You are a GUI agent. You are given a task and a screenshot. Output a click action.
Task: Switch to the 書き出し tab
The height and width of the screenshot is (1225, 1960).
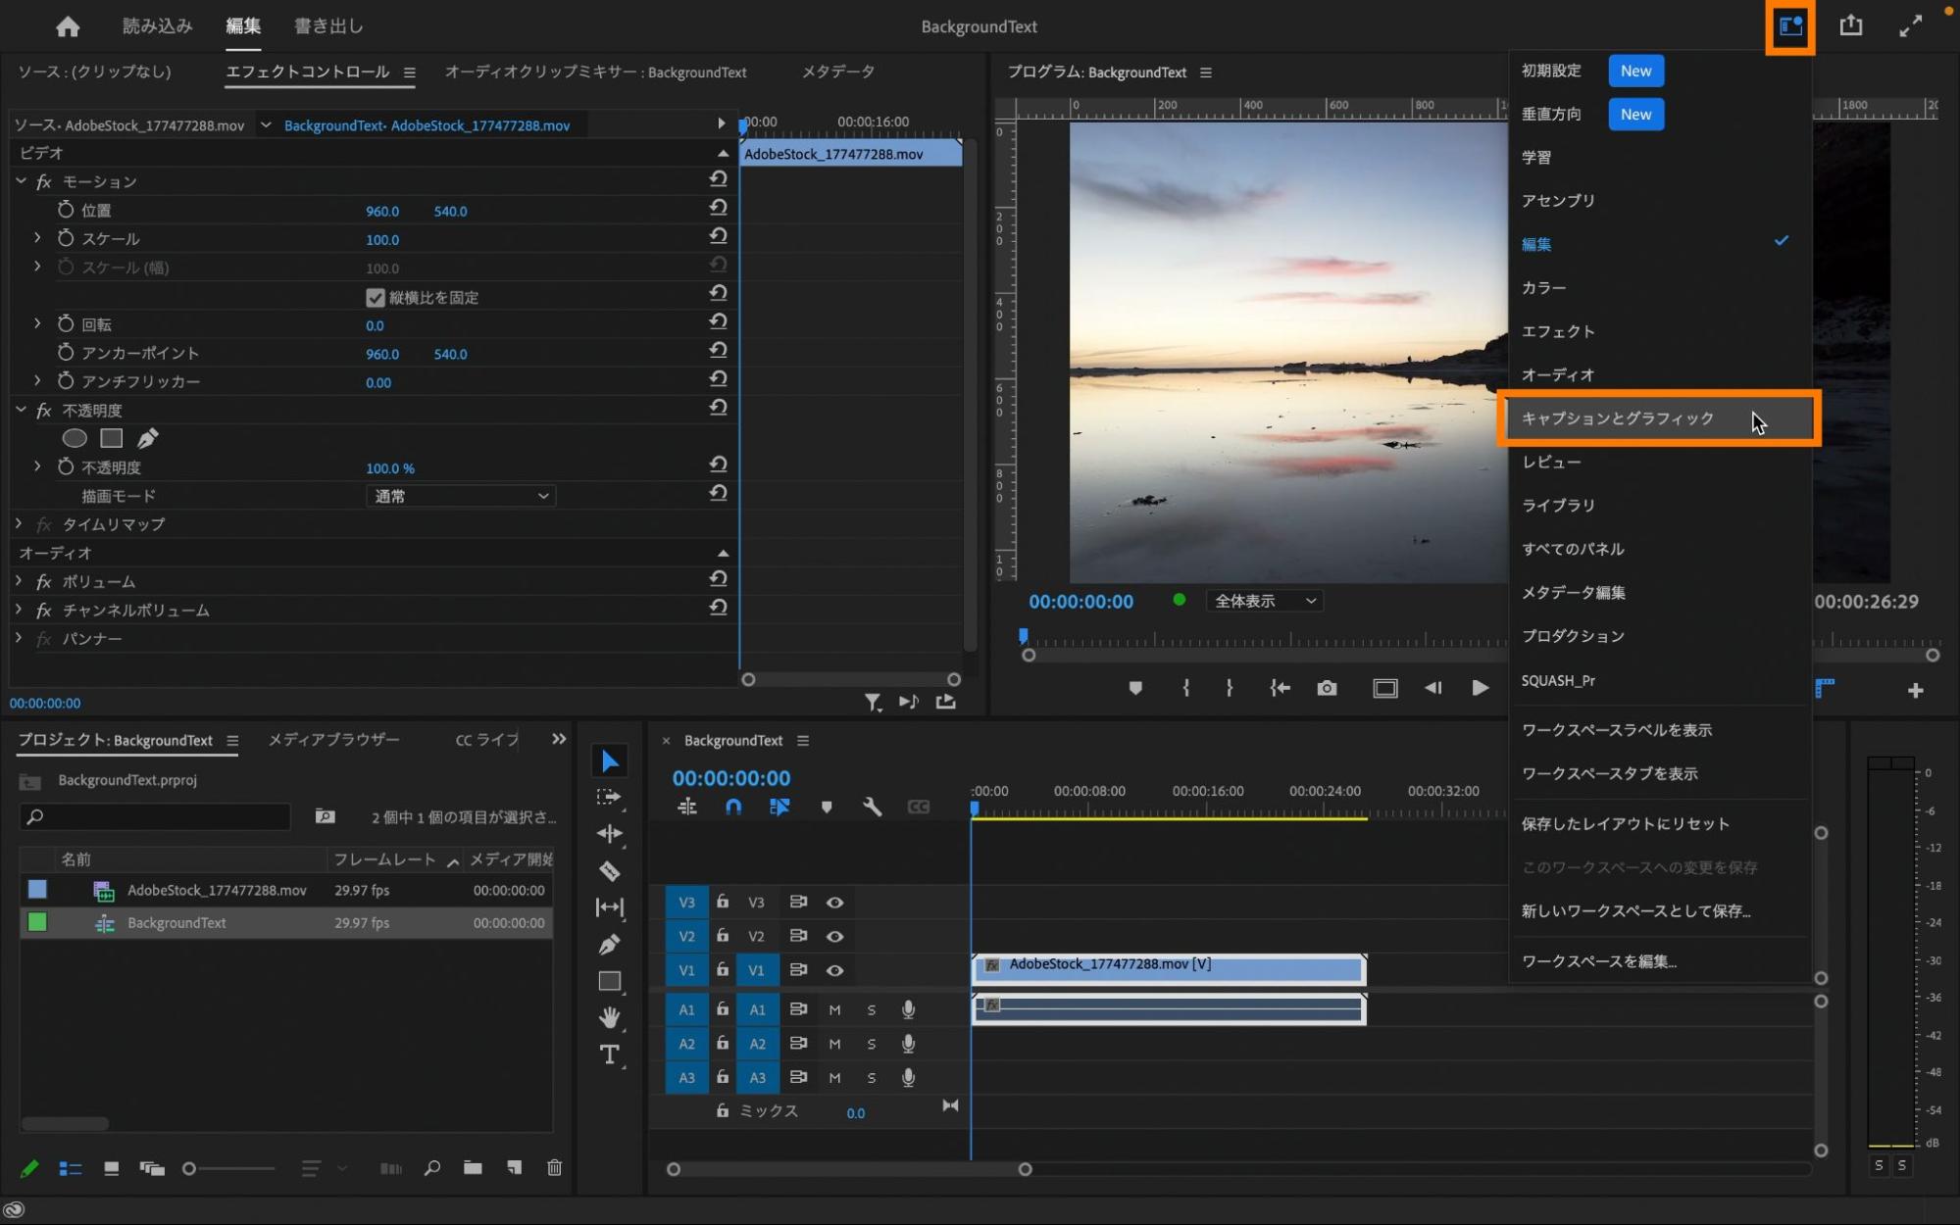coord(328,26)
